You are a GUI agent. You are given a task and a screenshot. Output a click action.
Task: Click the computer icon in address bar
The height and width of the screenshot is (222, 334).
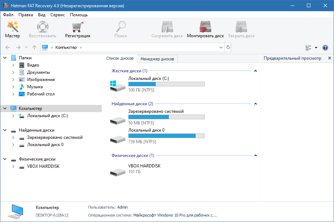45,47
